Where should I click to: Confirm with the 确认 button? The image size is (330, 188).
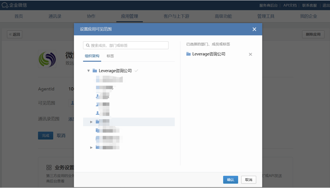(231, 180)
